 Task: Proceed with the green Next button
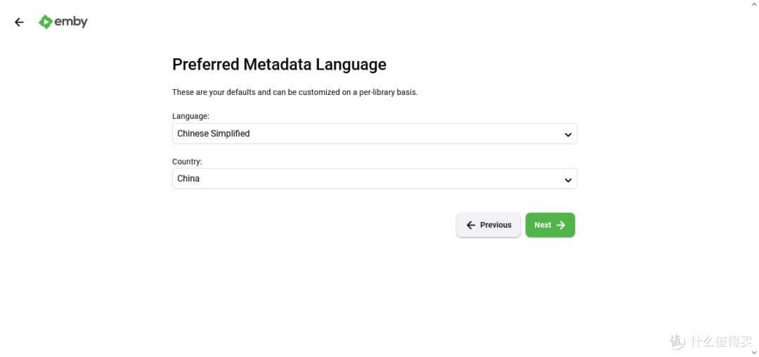pos(550,225)
